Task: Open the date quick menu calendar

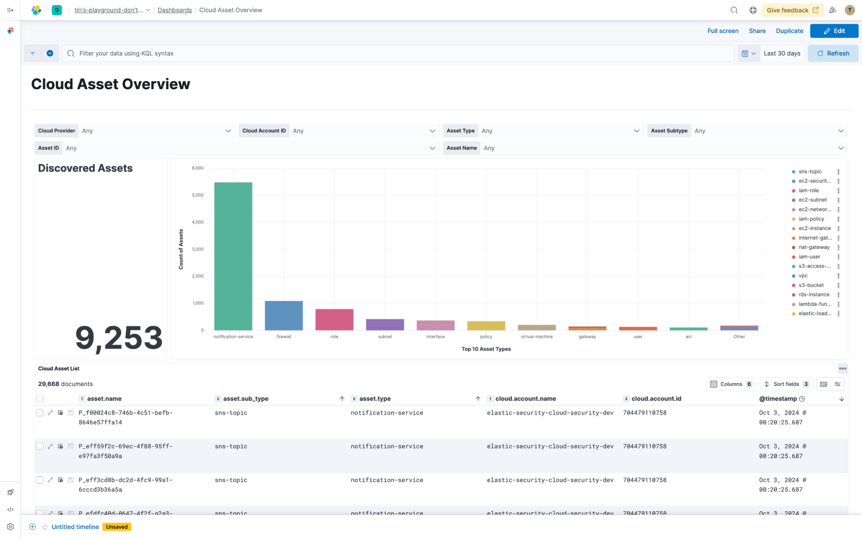Action: (x=749, y=53)
